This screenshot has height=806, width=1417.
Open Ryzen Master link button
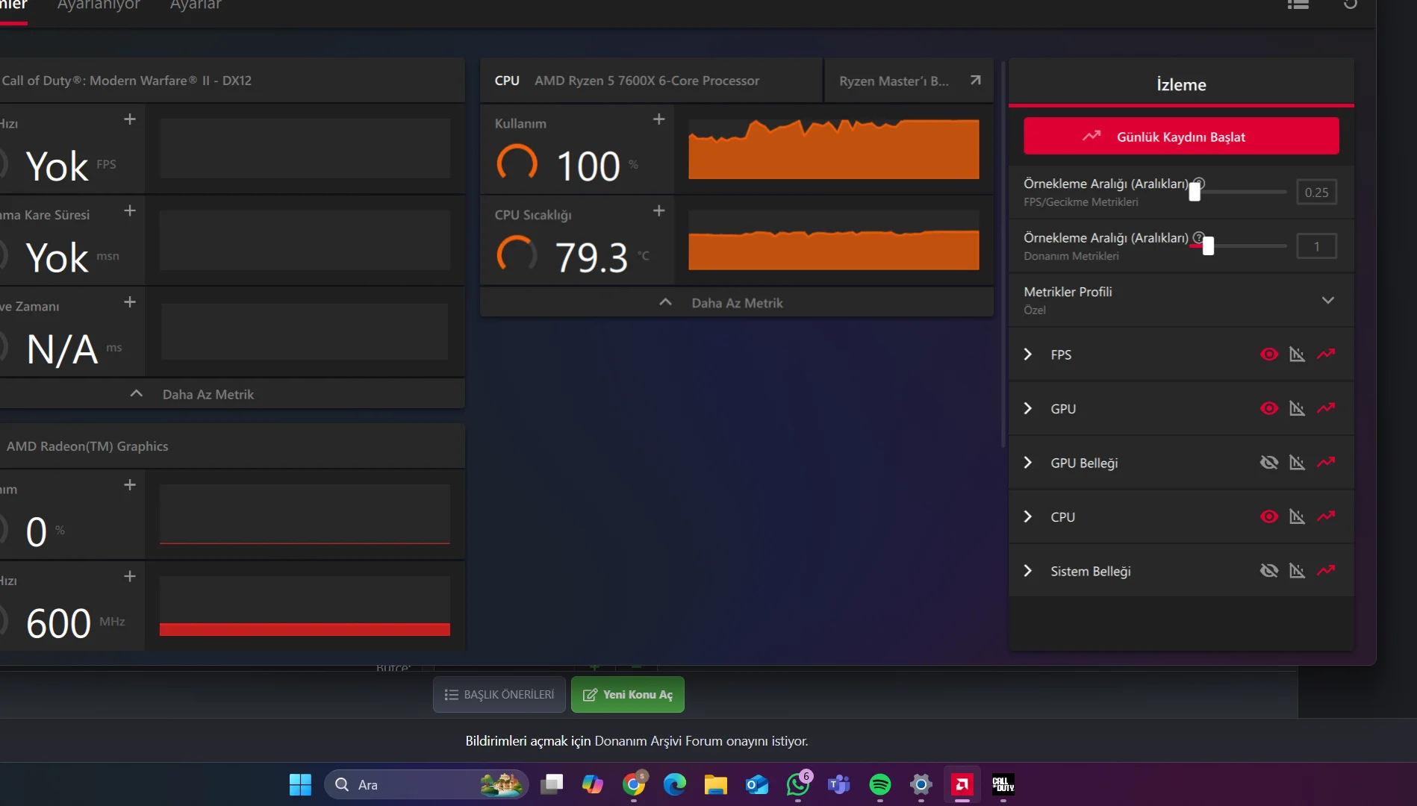(909, 81)
